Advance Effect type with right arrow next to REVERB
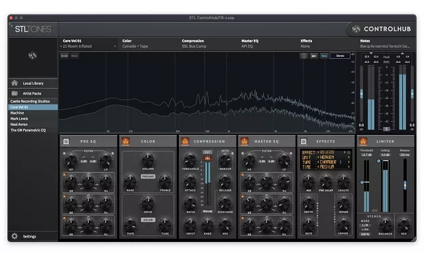This screenshot has width=424, height=254. (344, 152)
